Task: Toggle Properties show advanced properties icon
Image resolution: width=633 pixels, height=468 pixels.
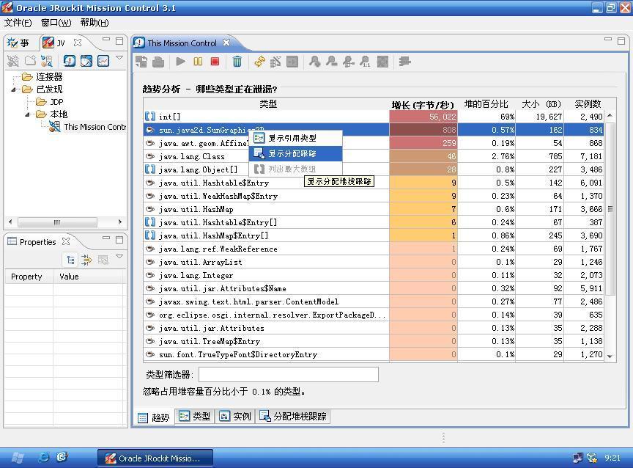Action: pyautogui.click(x=86, y=260)
